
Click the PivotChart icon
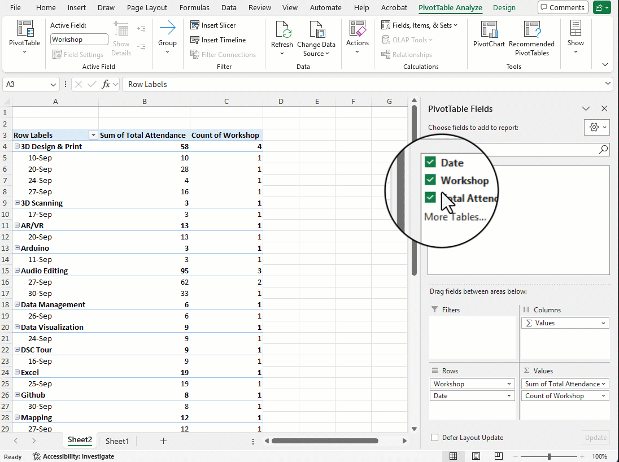click(x=489, y=30)
